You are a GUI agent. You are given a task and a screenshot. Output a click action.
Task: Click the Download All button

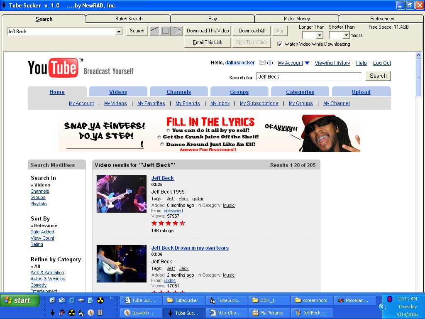pos(252,31)
